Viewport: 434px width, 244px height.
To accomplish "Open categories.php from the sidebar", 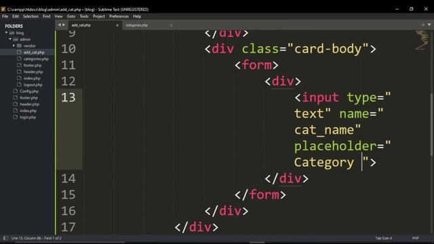I will 36,59.
